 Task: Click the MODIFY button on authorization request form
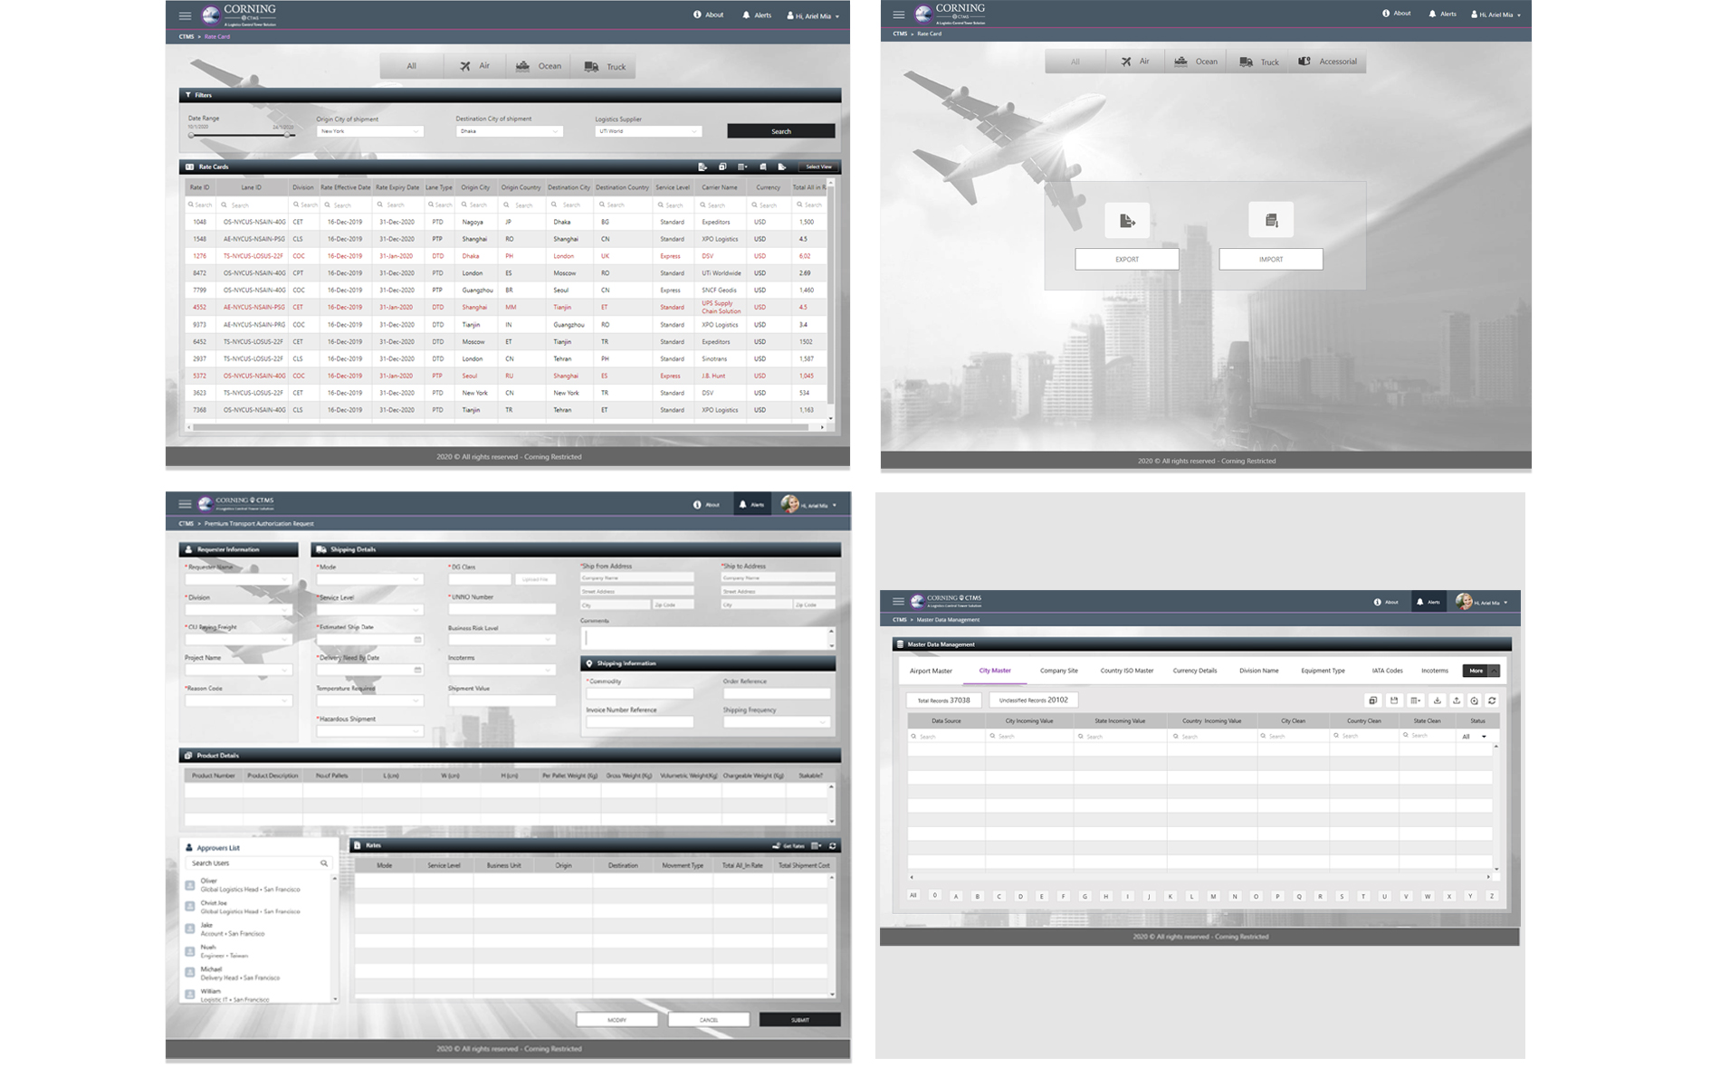617,1020
